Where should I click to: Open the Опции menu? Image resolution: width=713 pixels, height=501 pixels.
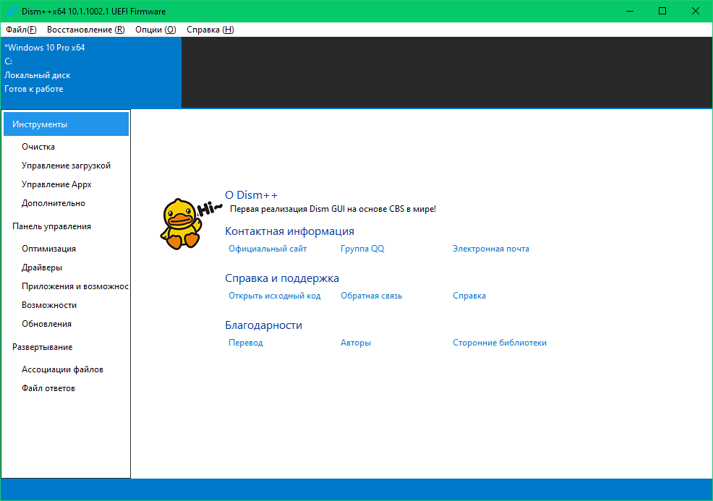pos(155,30)
